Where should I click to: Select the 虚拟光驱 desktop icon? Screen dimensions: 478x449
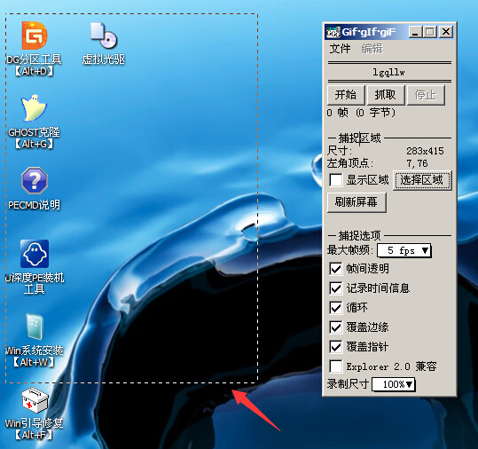[104, 35]
